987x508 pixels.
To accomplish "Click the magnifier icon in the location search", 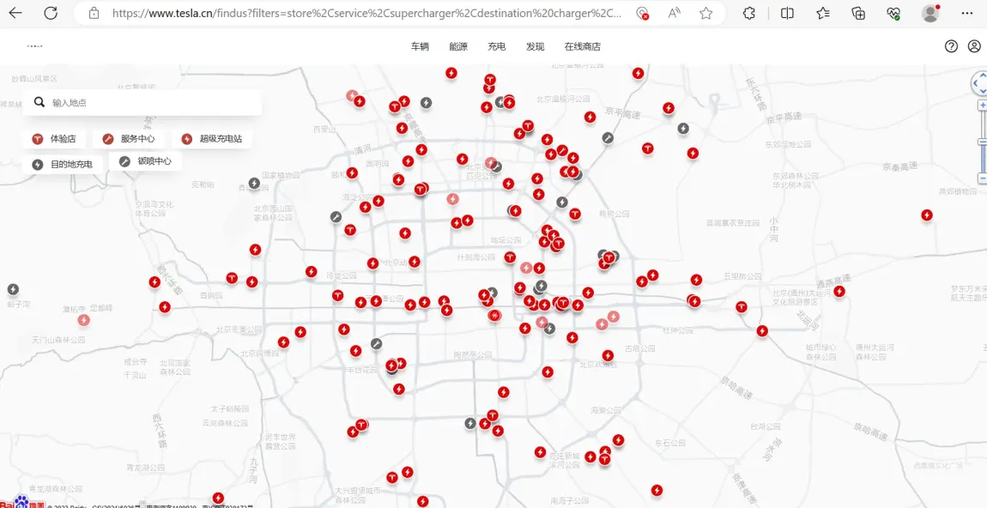I will [x=39, y=102].
